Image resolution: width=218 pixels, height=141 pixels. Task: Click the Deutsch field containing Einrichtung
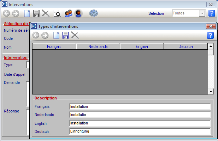(140, 131)
